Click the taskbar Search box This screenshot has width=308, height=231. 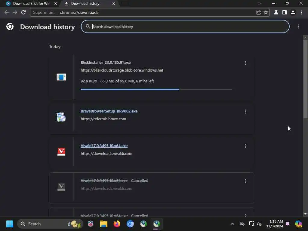coord(50,224)
